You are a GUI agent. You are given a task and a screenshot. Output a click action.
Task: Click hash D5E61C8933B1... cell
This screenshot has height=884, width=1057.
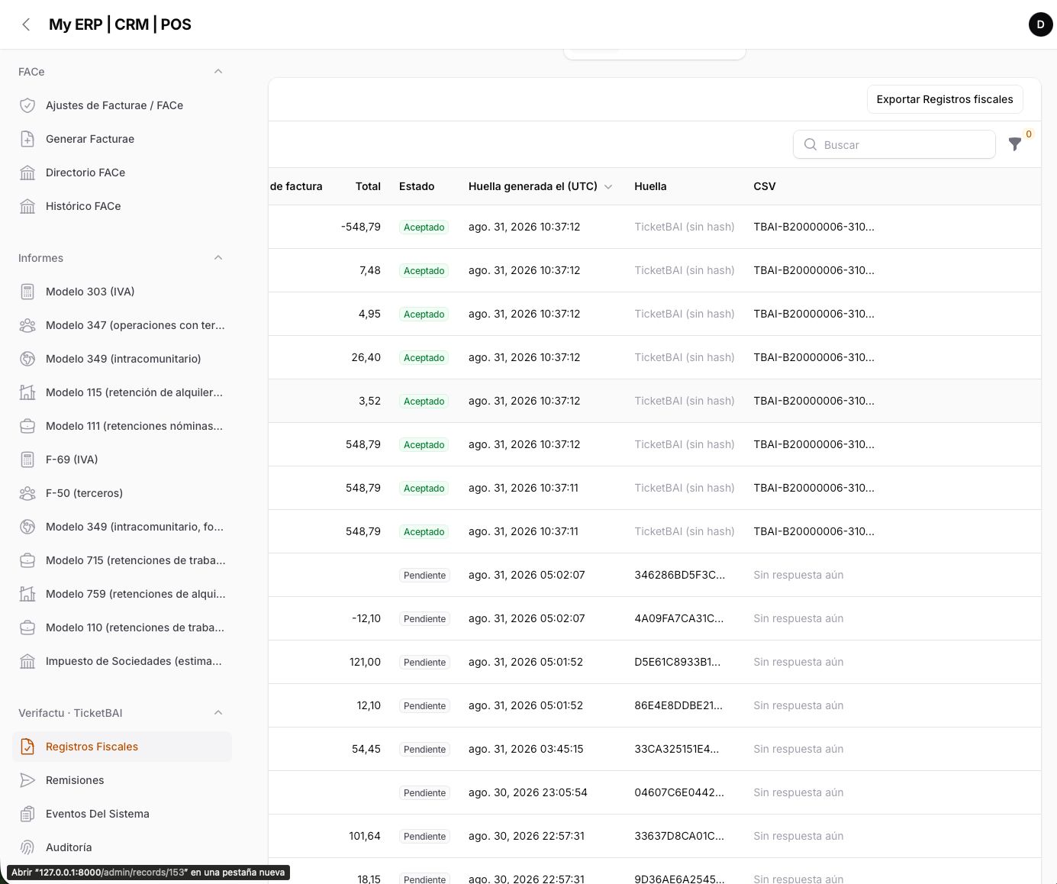click(x=678, y=662)
